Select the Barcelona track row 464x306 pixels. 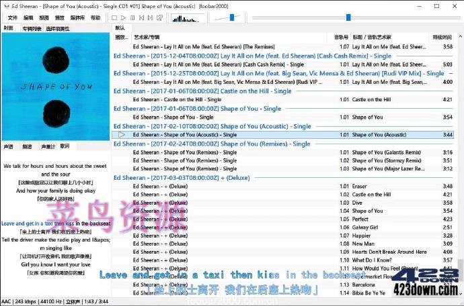[x=284, y=285]
